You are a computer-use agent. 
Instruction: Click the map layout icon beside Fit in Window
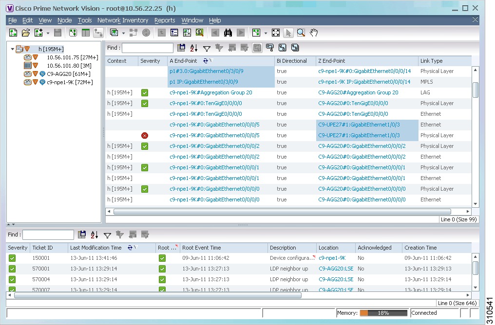(x=256, y=33)
